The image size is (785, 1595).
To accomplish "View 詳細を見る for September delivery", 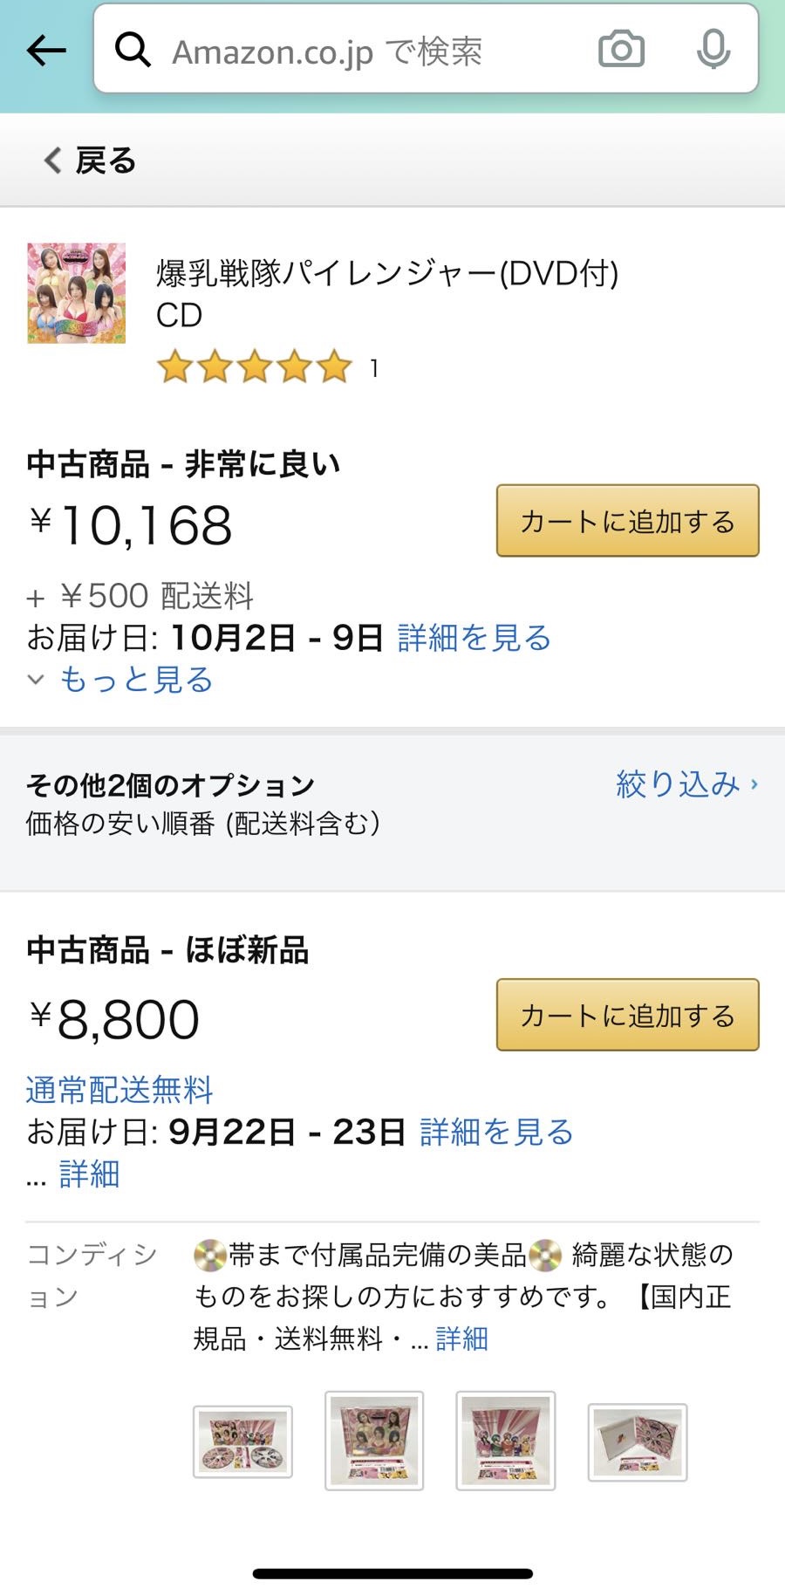I will (x=496, y=1132).
